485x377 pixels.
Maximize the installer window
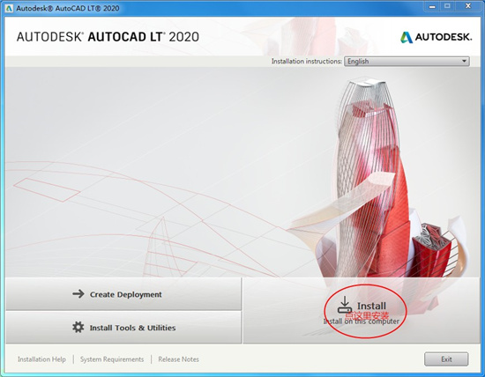pos(447,6)
